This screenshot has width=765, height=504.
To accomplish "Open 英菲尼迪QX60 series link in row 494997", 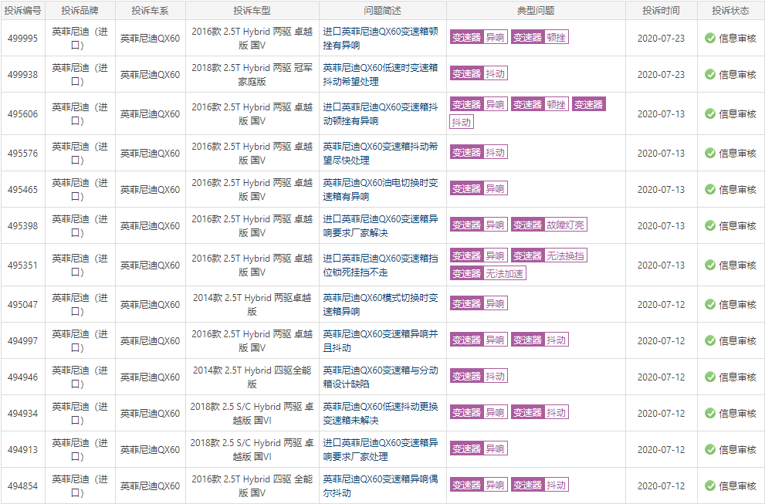I will [150, 341].
